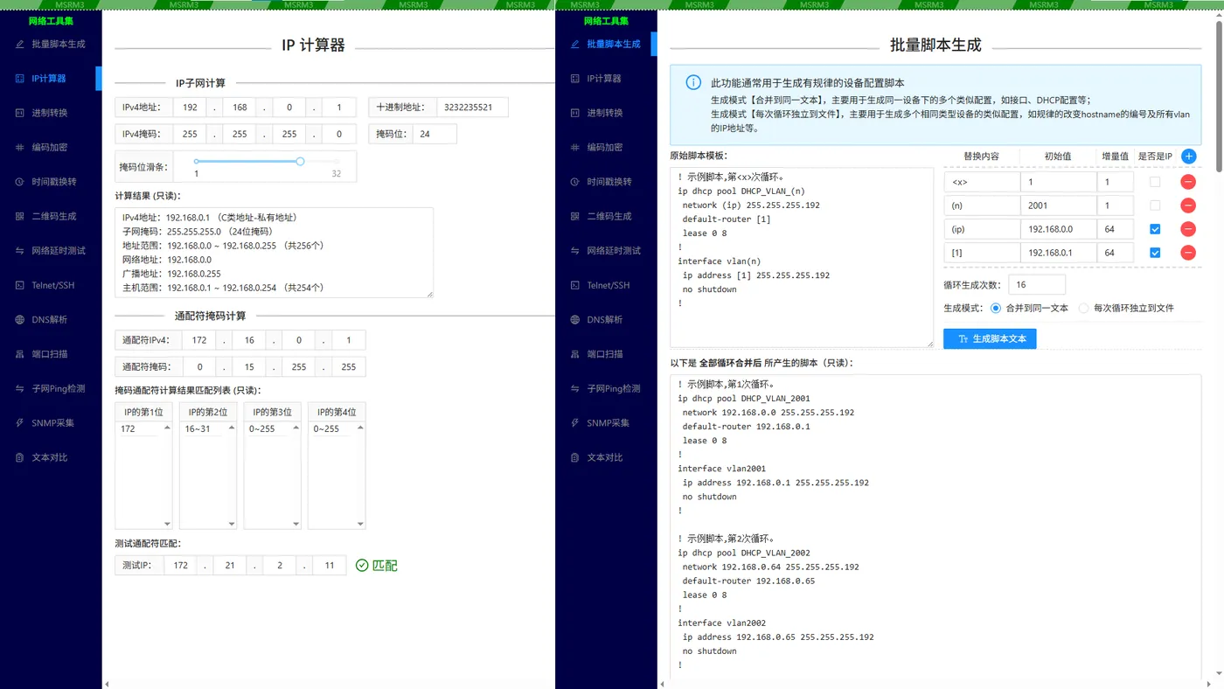Click the 循环生成次数 field showing 16
Viewport: 1224px width, 689px height.
pyautogui.click(x=1037, y=284)
